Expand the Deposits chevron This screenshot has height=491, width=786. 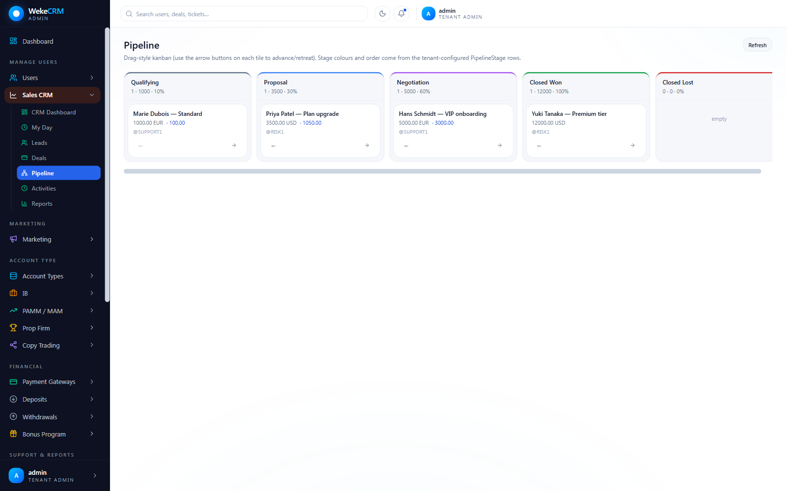tap(92, 399)
